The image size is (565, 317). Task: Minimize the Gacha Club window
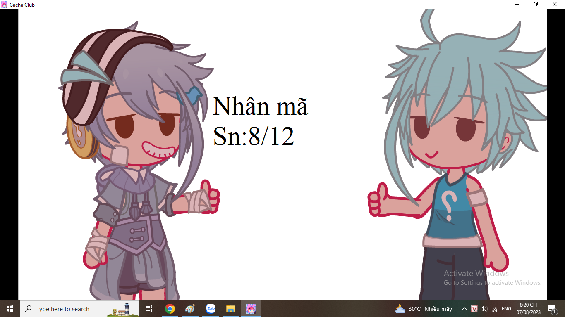pos(517,5)
